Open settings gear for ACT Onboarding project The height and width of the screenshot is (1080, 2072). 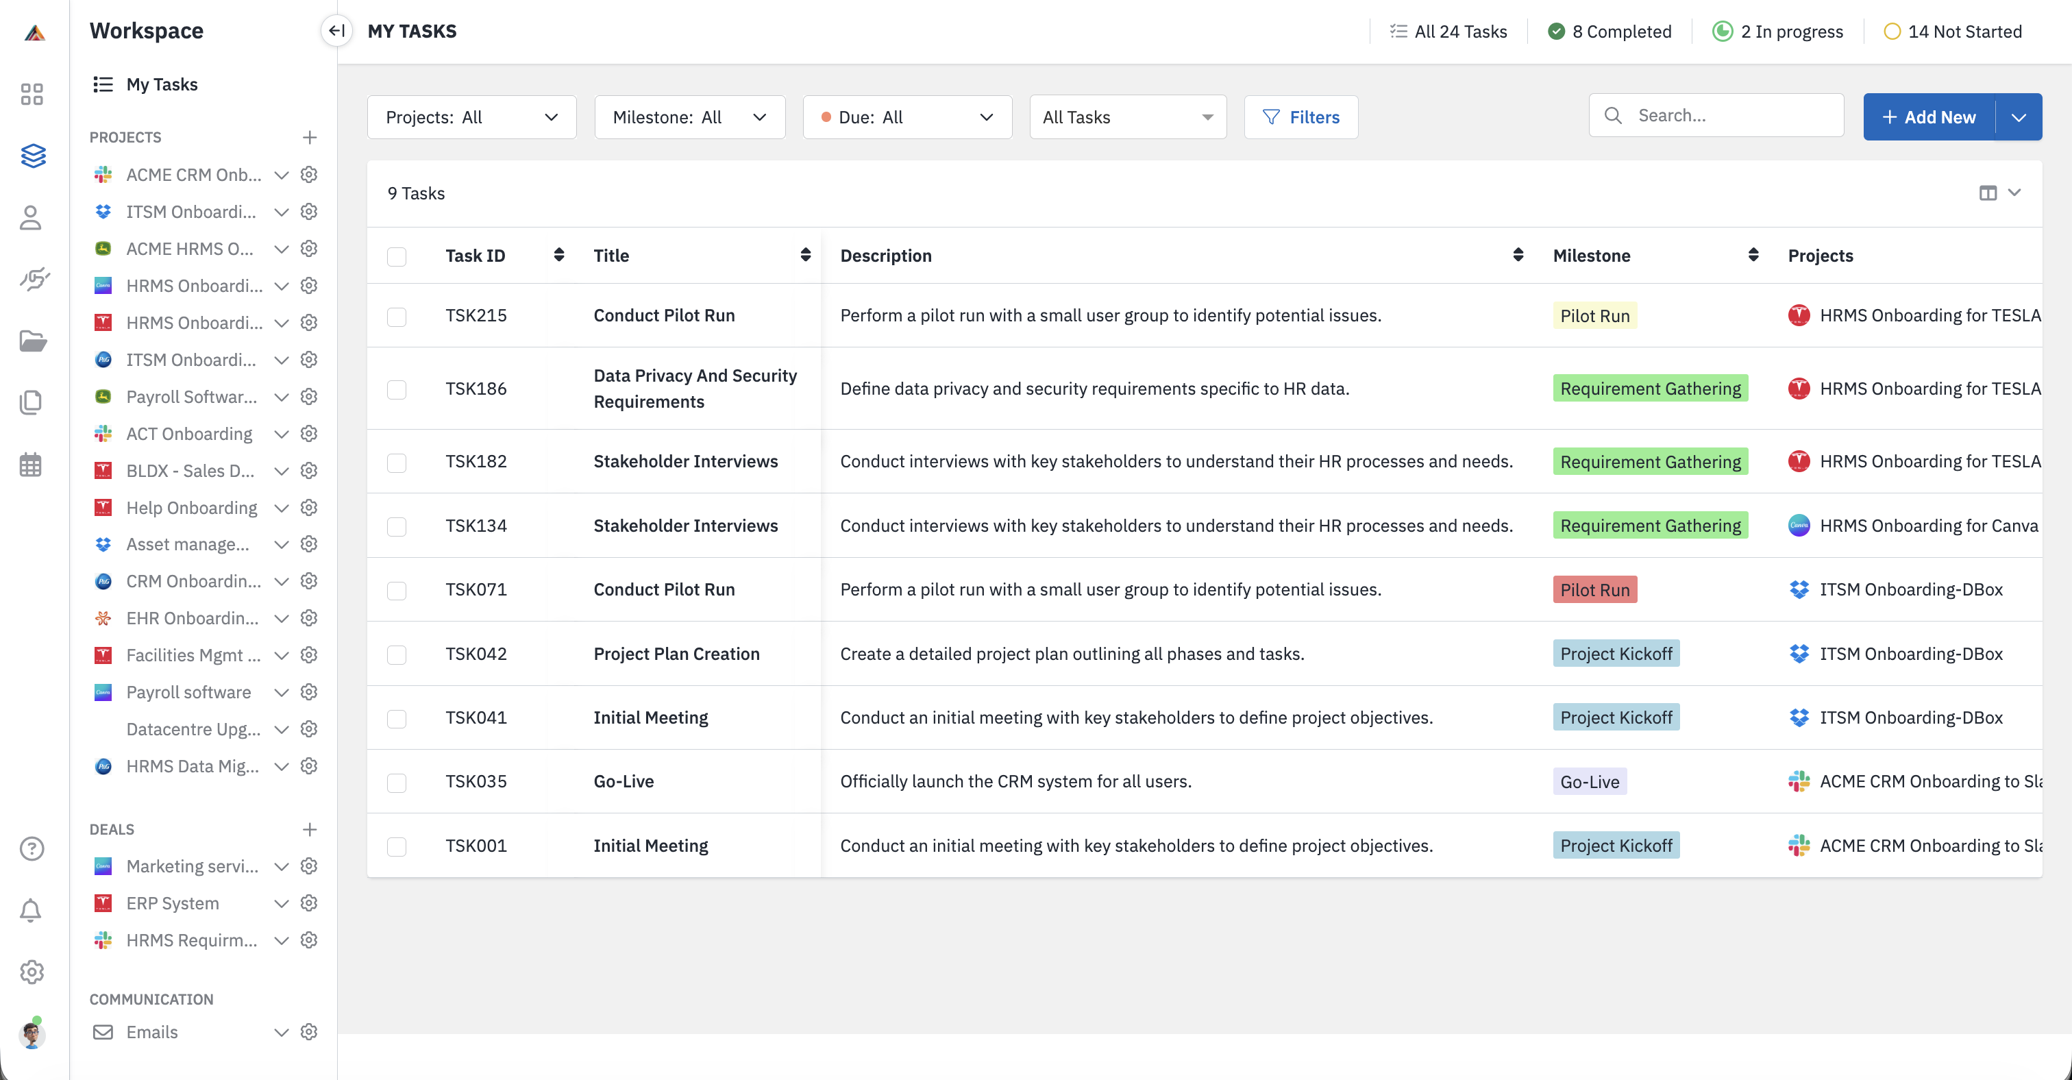[x=309, y=434]
